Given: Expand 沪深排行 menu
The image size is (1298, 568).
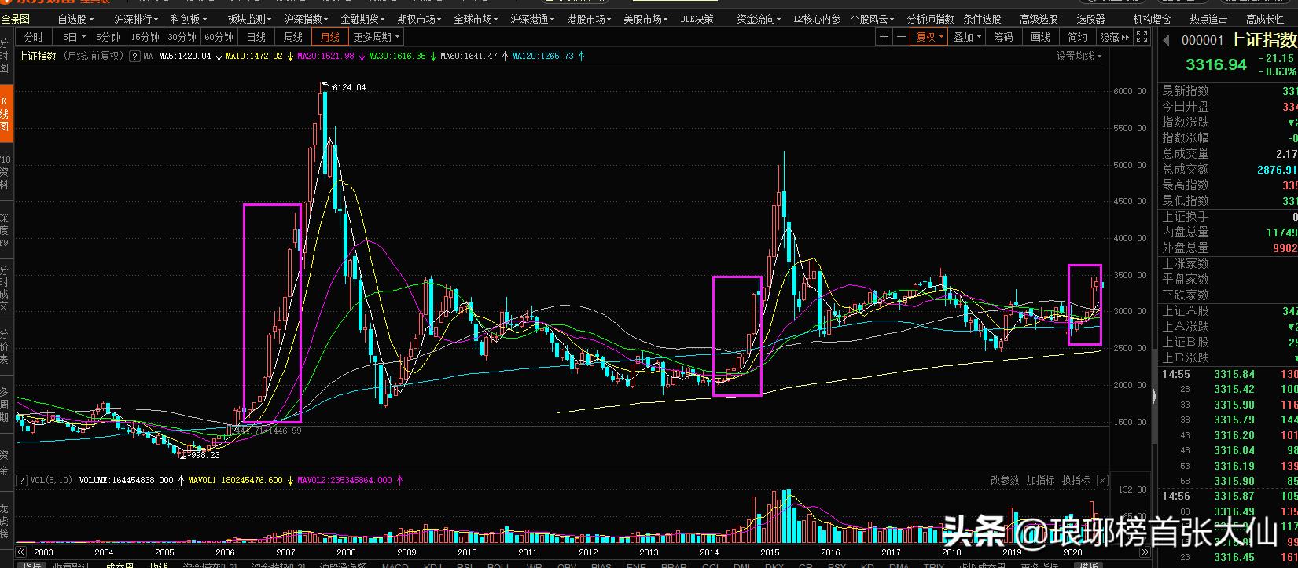Looking at the screenshot, I should click(x=136, y=18).
